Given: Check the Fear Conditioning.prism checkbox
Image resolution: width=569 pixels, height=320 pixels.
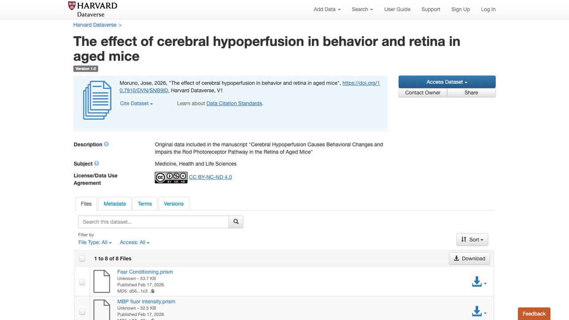Looking at the screenshot, I should pos(82,282).
